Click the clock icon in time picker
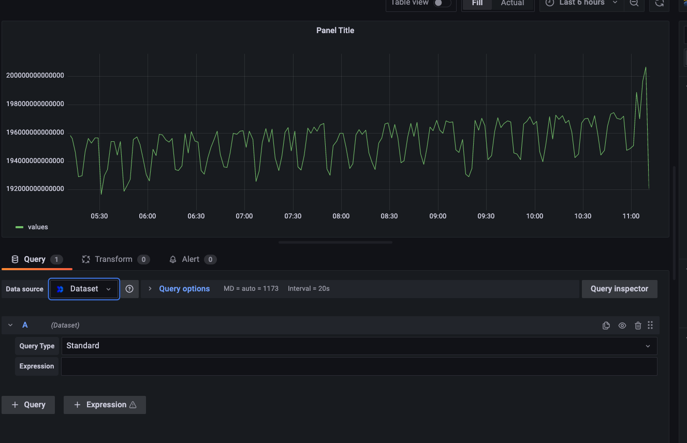This screenshot has height=443, width=687. [x=550, y=3]
